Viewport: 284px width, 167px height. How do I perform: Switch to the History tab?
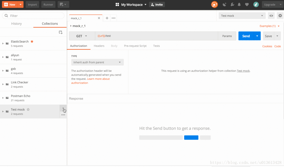point(17,24)
